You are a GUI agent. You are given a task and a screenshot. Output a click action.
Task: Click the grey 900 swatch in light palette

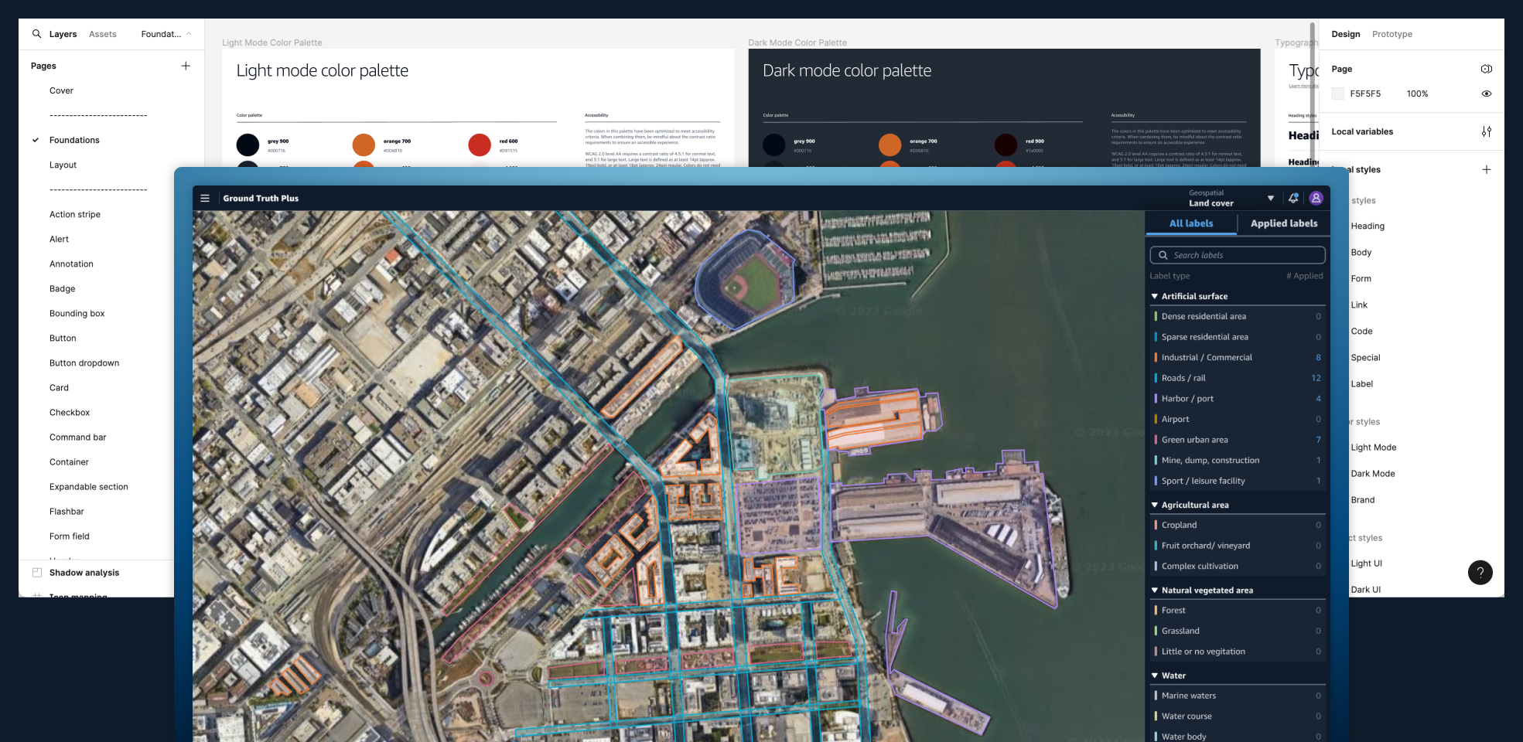click(x=248, y=145)
